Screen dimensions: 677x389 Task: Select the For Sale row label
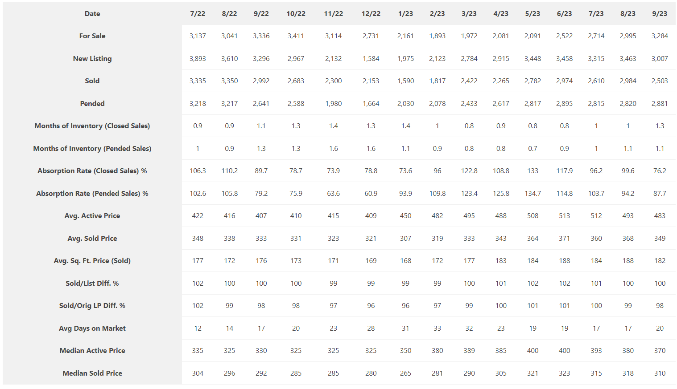pos(92,36)
